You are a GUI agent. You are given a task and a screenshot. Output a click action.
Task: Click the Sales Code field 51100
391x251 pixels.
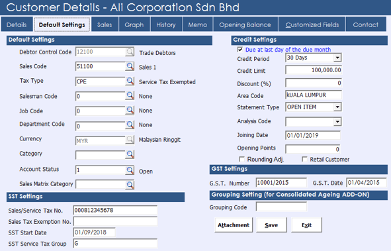coord(101,66)
